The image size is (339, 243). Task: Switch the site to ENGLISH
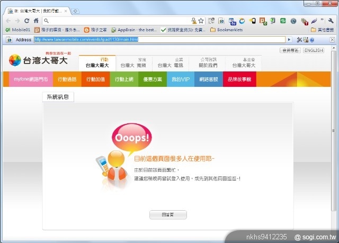click(314, 50)
